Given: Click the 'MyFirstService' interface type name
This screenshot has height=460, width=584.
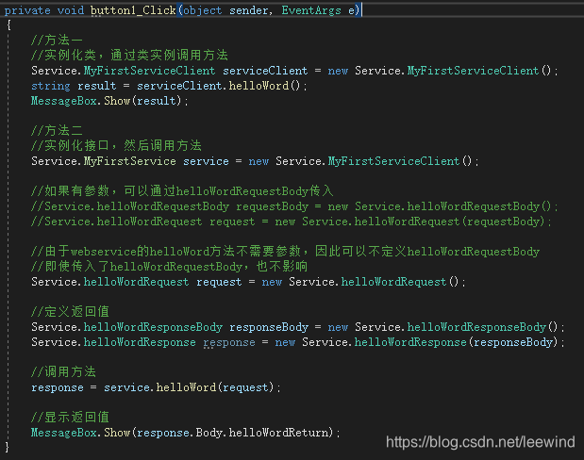Looking at the screenshot, I should click(129, 161).
